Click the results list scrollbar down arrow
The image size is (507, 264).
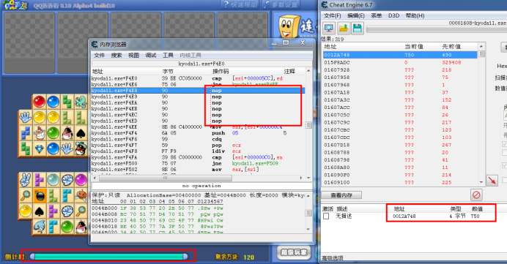click(x=481, y=182)
